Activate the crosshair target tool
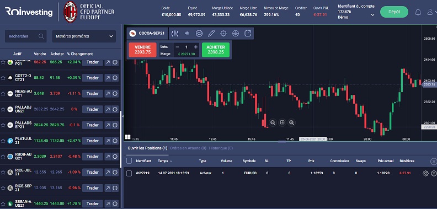437x209 pixels. pos(223,34)
